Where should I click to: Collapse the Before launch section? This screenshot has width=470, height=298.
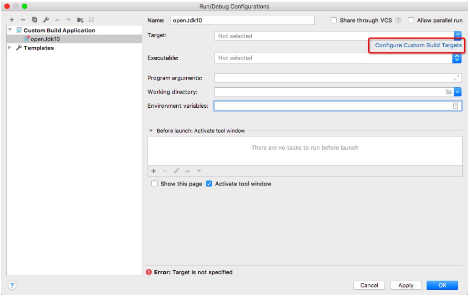[x=151, y=131]
